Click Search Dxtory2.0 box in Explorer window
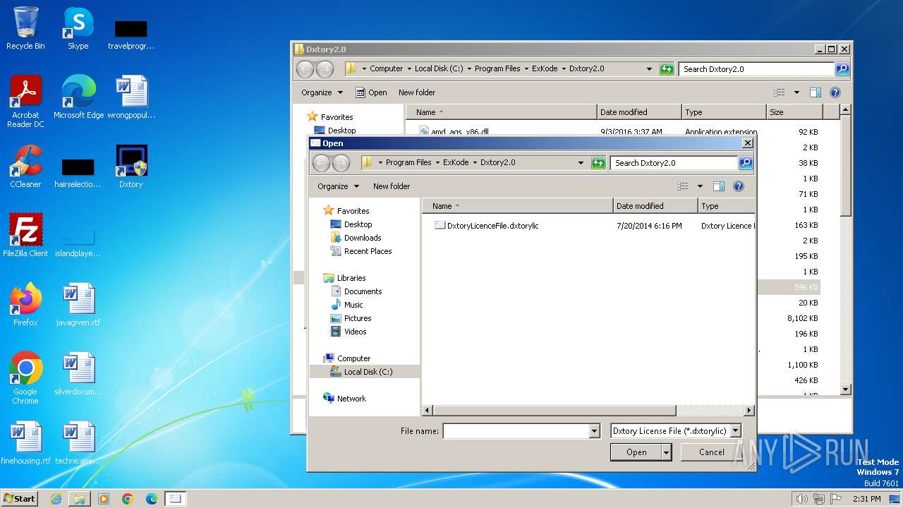The height and width of the screenshot is (508, 903). pos(756,69)
